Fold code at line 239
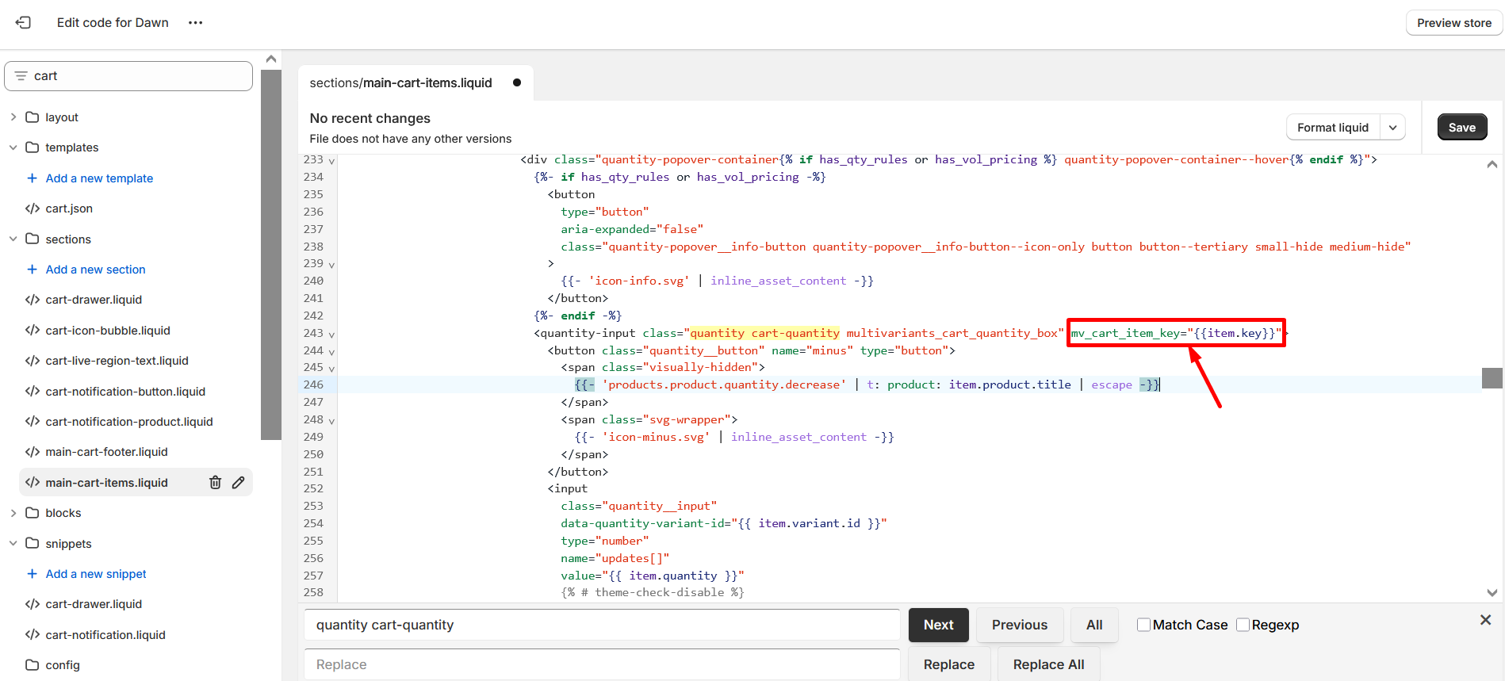The height and width of the screenshot is (681, 1505). 331,265
